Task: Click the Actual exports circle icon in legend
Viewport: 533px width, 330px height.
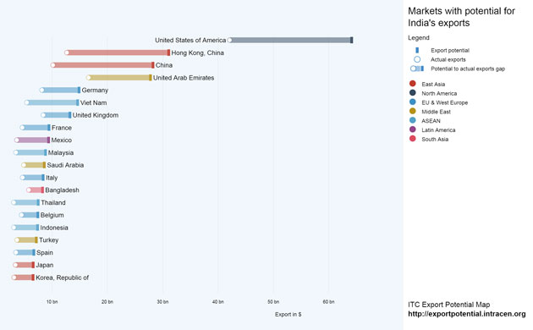Action: [417, 59]
